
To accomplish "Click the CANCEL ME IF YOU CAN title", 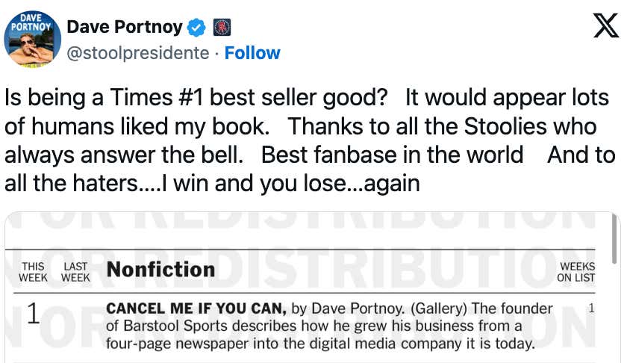I will [x=196, y=308].
